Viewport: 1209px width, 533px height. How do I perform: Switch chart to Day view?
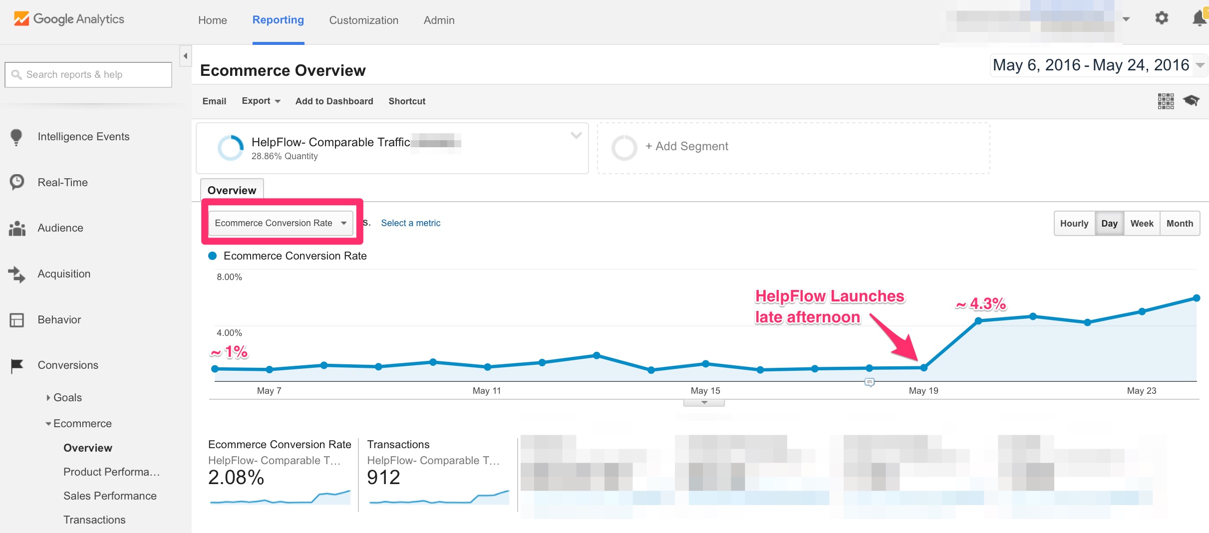coord(1109,224)
